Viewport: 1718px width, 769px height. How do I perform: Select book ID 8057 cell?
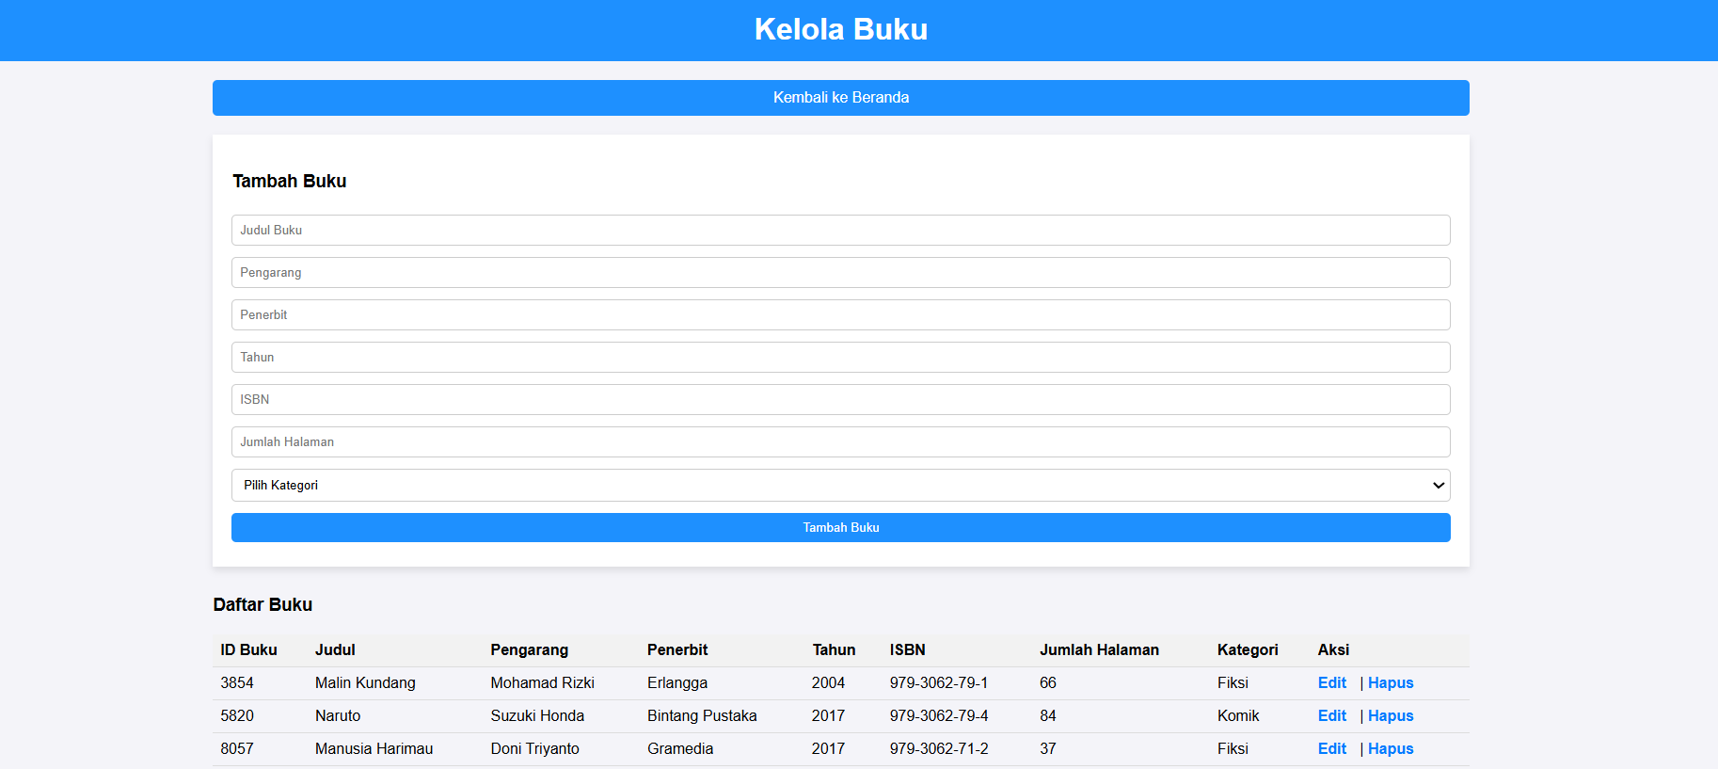pos(237,748)
